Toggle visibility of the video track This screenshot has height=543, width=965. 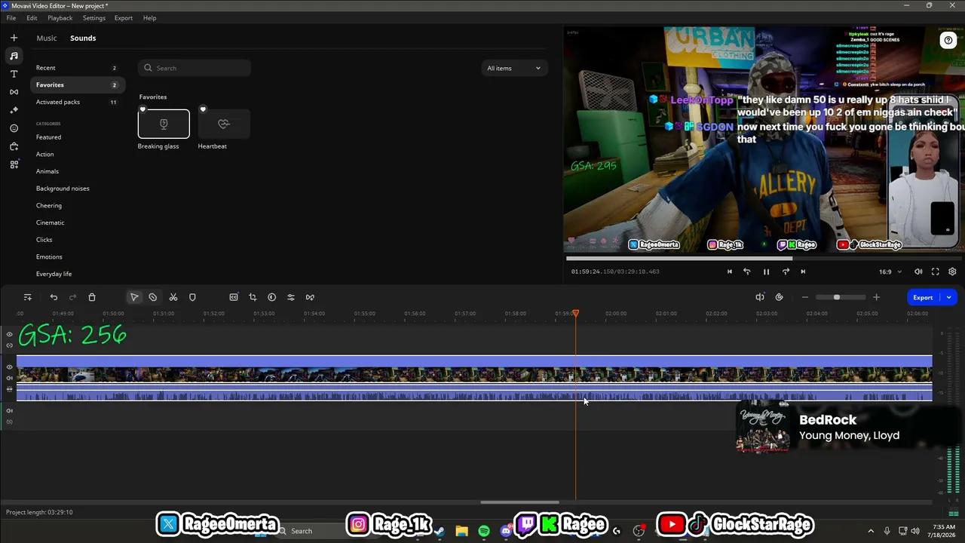9,367
